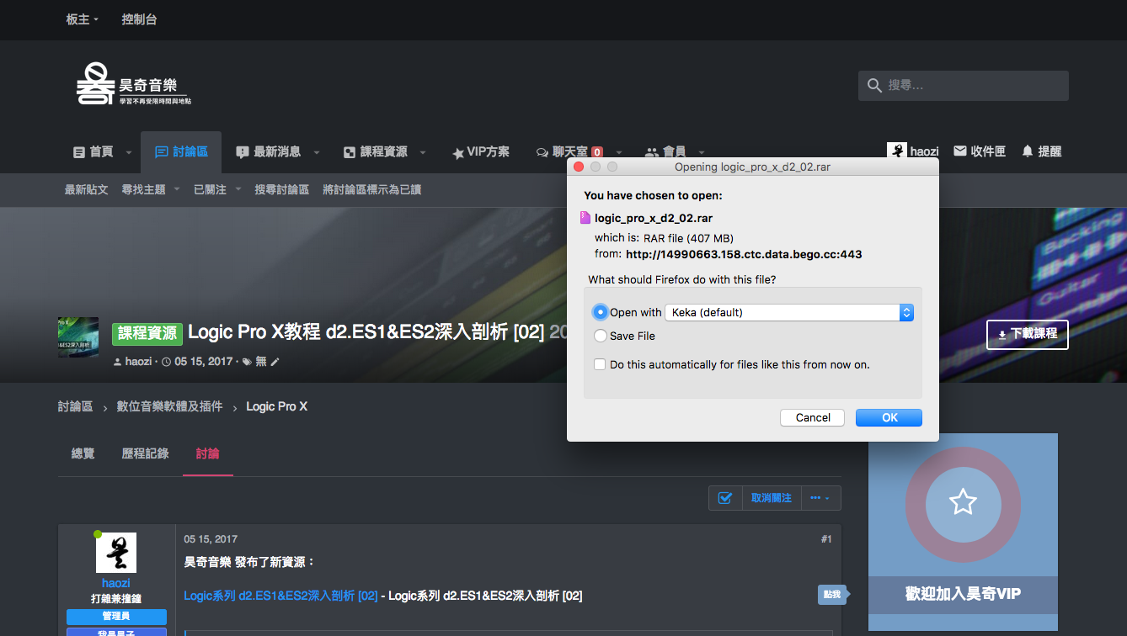
Task: Click the 最新消息 alert bubble icon
Action: point(243,152)
